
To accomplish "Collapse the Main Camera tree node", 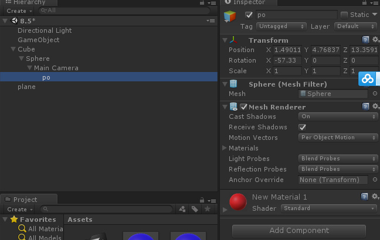I will tap(29, 68).
